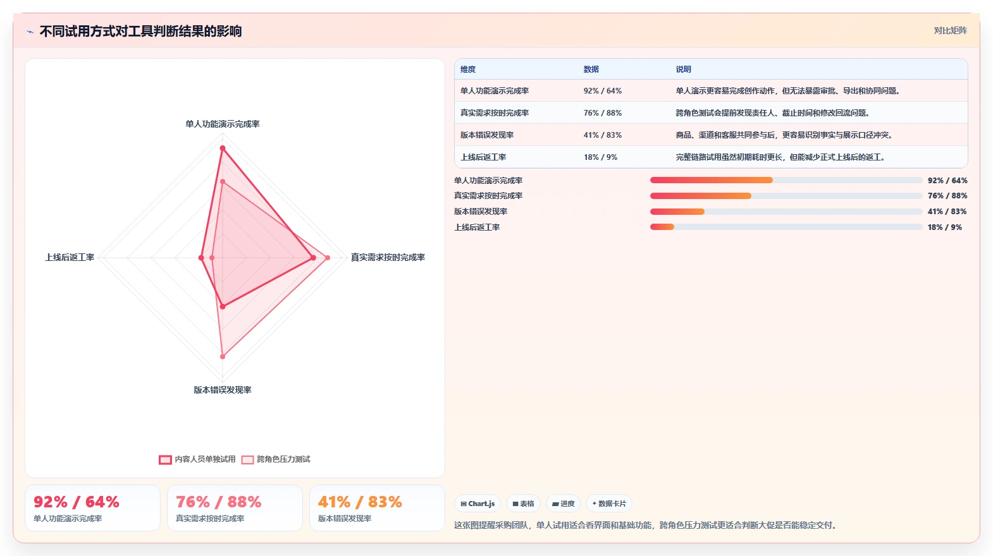Click the table cell 真实需求按时完成率
This screenshot has width=993, height=556.
(x=495, y=113)
